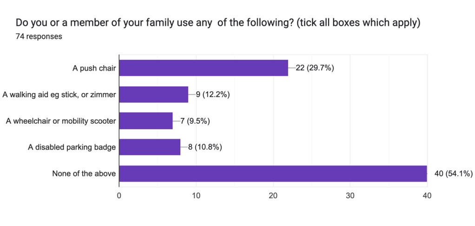This screenshot has width=475, height=226.
Task: Click the x-axis value 20
Action: click(x=273, y=196)
